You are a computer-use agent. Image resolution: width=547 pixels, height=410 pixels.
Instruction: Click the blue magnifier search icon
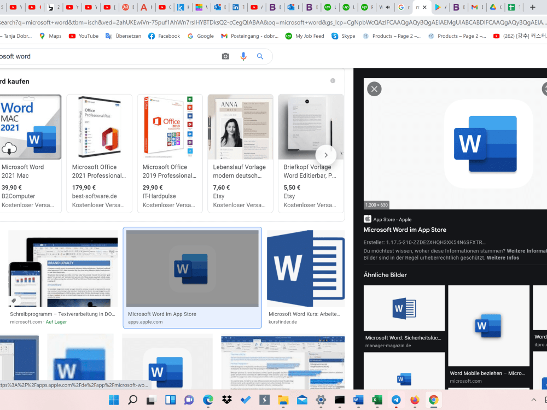click(x=260, y=56)
